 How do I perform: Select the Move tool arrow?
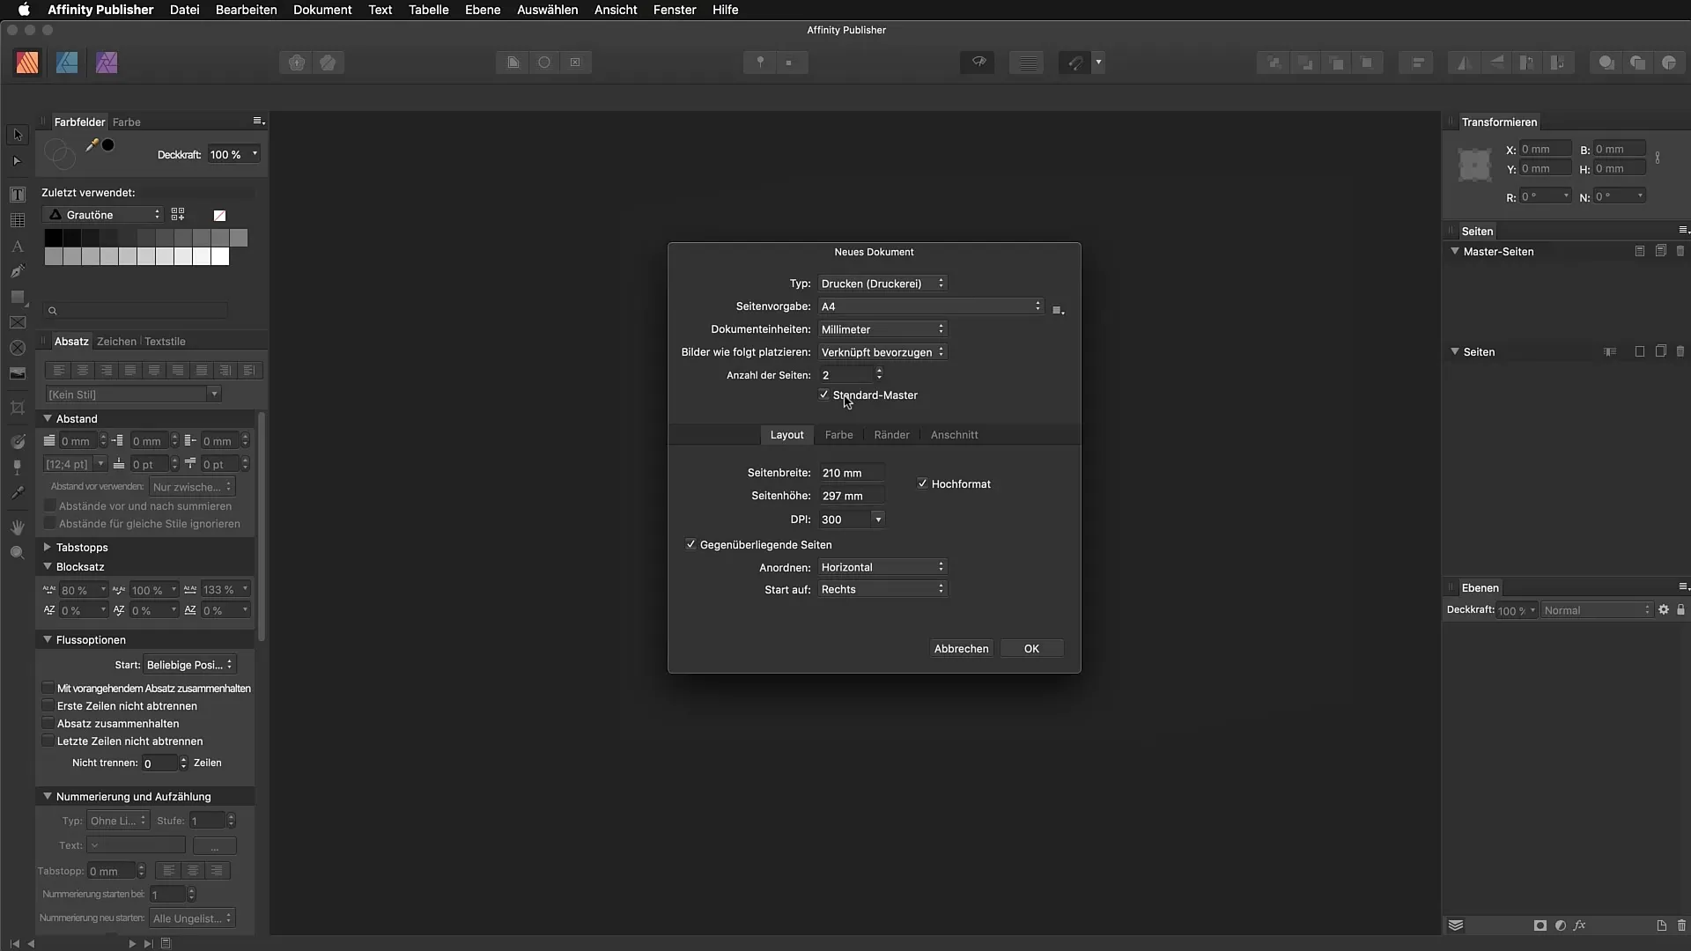click(x=18, y=135)
